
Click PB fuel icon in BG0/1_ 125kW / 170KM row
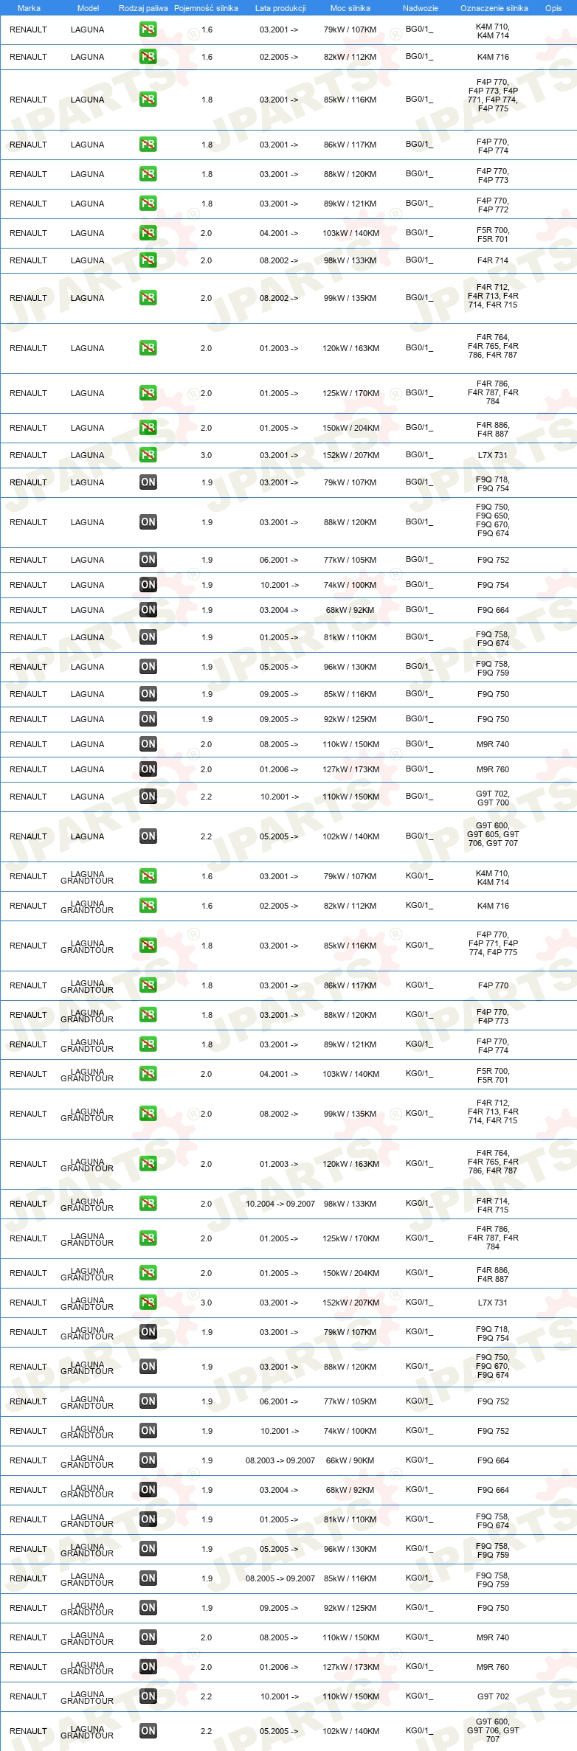coord(148,393)
